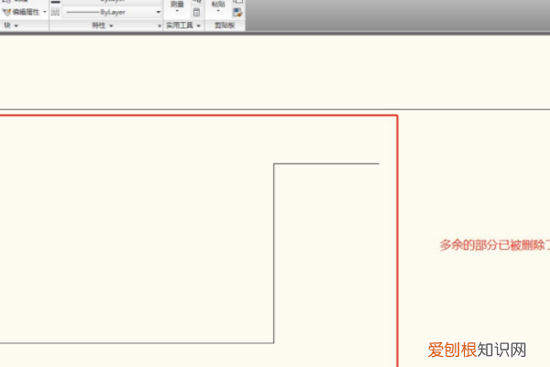Open the dropdown arrow under 测量
This screenshot has width=550, height=367.
pyautogui.click(x=177, y=13)
